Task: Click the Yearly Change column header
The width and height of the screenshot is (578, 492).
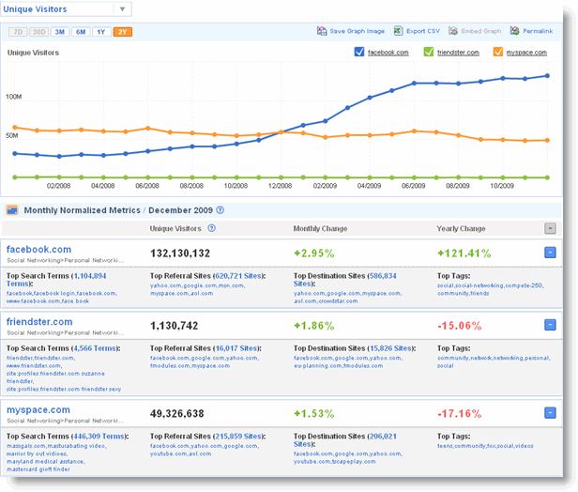Action: (461, 229)
